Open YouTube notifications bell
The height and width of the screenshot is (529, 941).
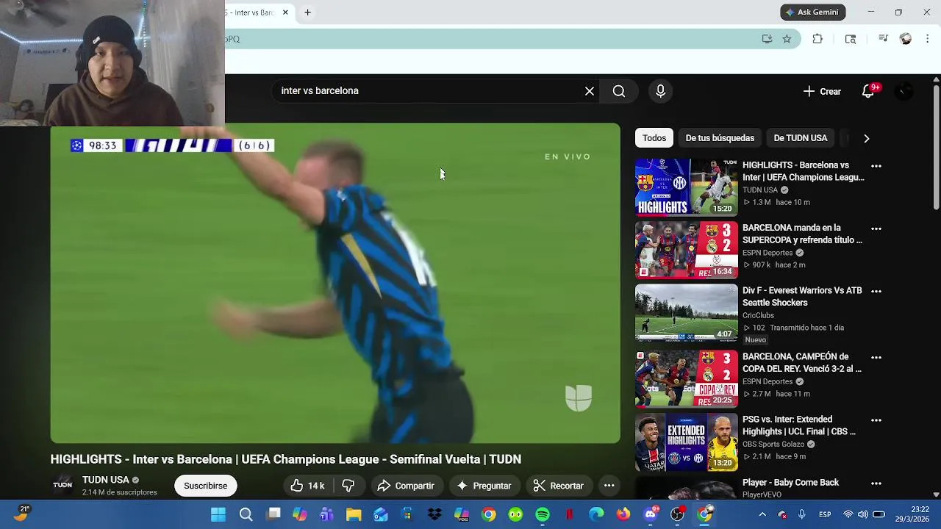click(868, 91)
